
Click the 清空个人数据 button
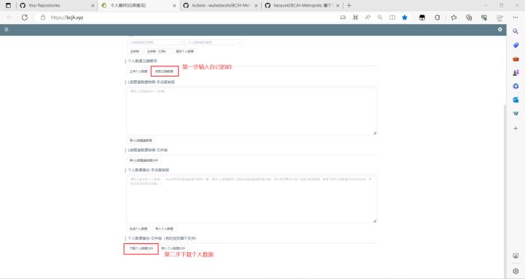click(184, 52)
